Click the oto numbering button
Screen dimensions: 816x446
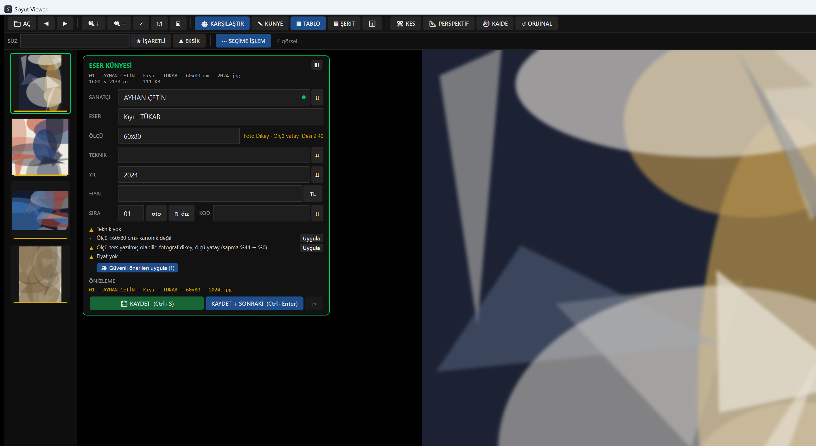(x=156, y=213)
